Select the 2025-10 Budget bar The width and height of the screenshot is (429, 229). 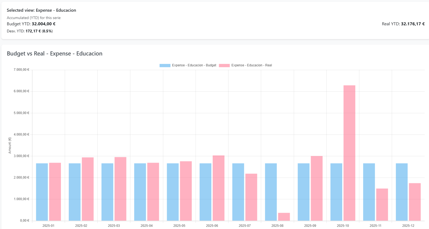pyautogui.click(x=336, y=192)
